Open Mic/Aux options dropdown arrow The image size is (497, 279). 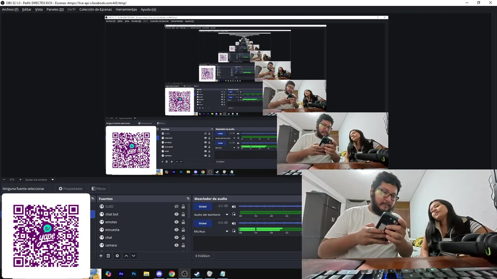pyautogui.click(x=227, y=231)
